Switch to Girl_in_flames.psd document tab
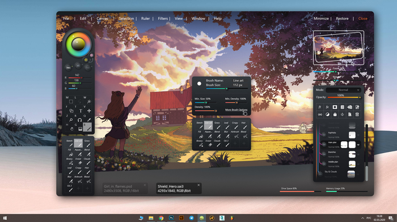This screenshot has height=222, width=397. pyautogui.click(x=125, y=189)
